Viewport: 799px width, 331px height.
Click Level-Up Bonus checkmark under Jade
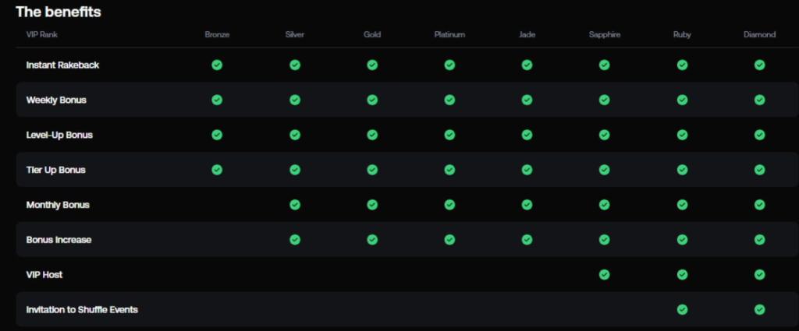point(527,135)
